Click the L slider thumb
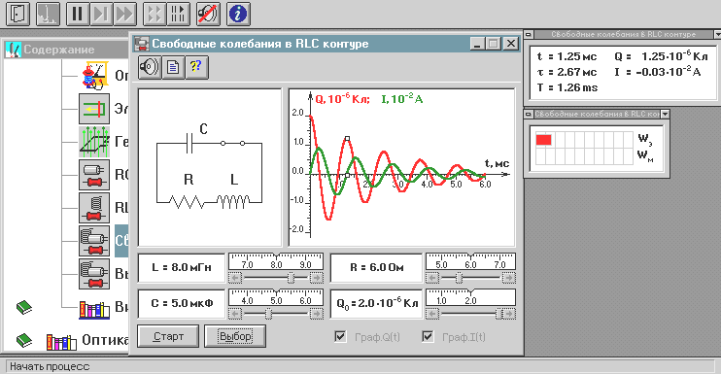Image resolution: width=721 pixels, height=374 pixels. [292, 278]
